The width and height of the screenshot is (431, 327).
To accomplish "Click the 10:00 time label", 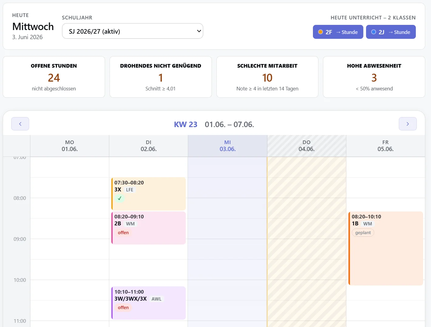I will pyautogui.click(x=20, y=280).
